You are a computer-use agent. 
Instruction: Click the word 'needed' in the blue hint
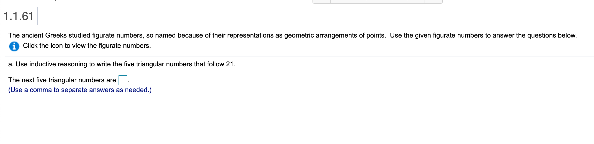pyautogui.click(x=136, y=90)
